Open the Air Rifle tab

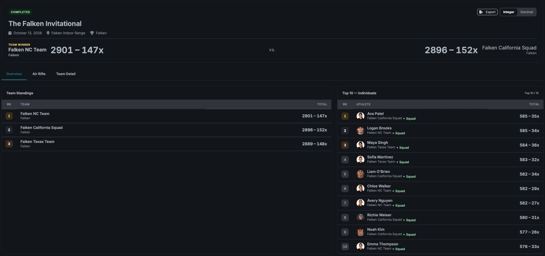(39, 74)
